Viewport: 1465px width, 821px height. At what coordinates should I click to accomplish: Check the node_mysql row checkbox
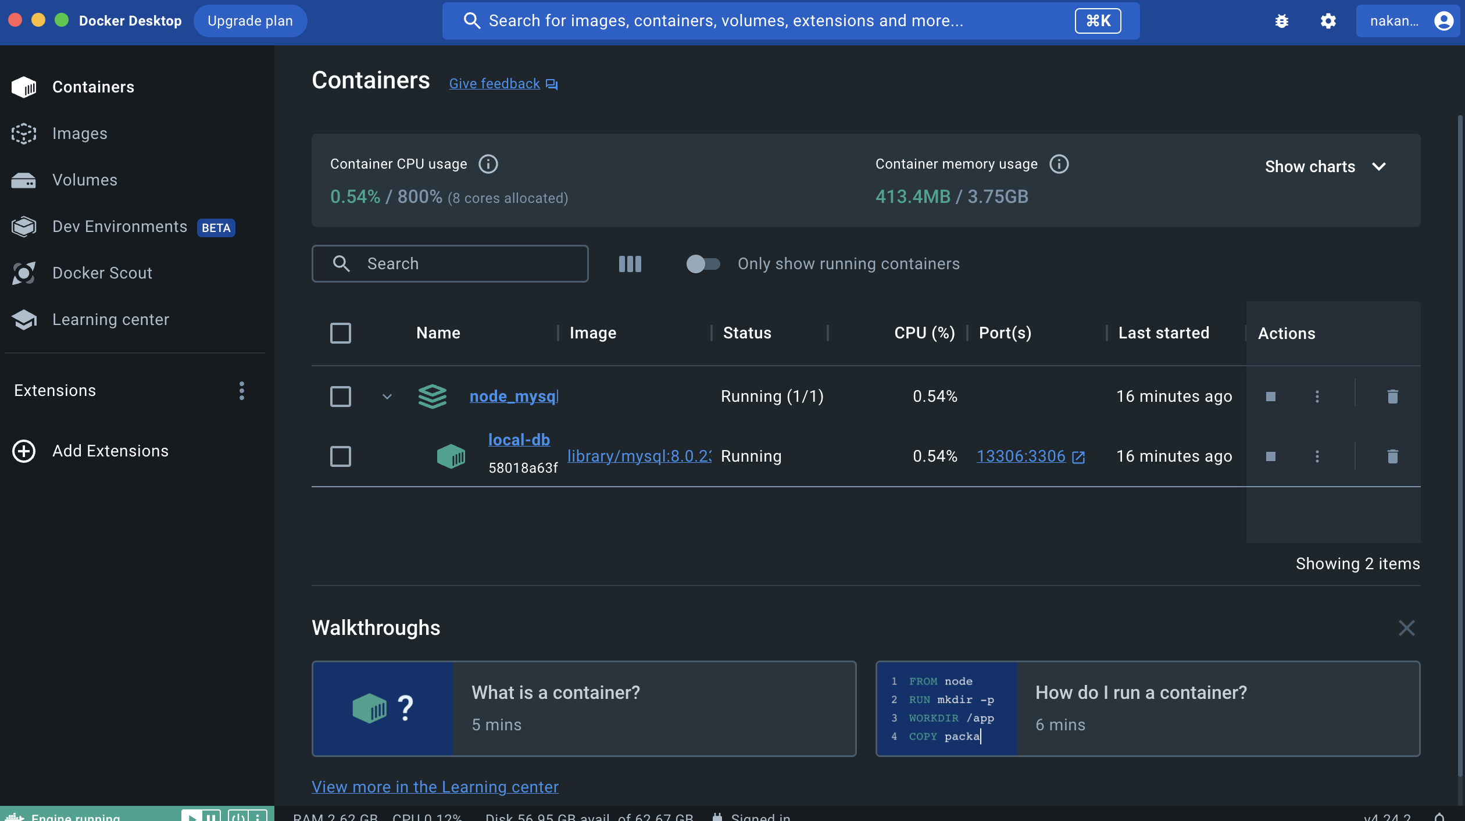(x=341, y=397)
